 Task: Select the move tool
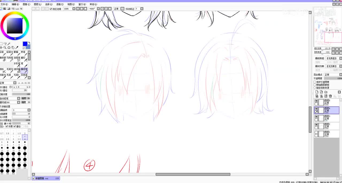click(1, 47)
